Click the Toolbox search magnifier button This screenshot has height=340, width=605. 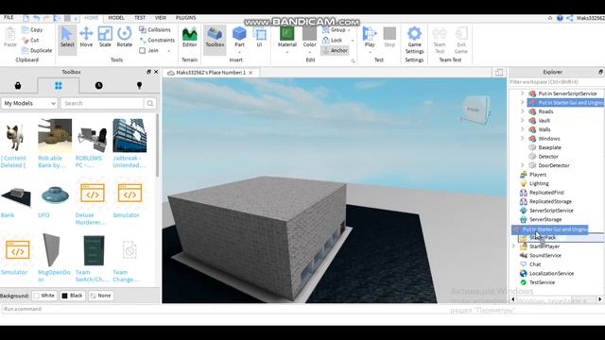click(149, 103)
